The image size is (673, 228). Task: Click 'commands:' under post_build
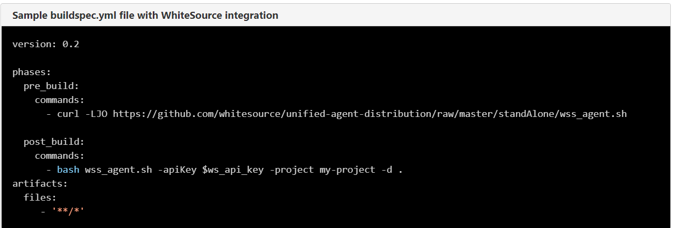pyautogui.click(x=59, y=156)
